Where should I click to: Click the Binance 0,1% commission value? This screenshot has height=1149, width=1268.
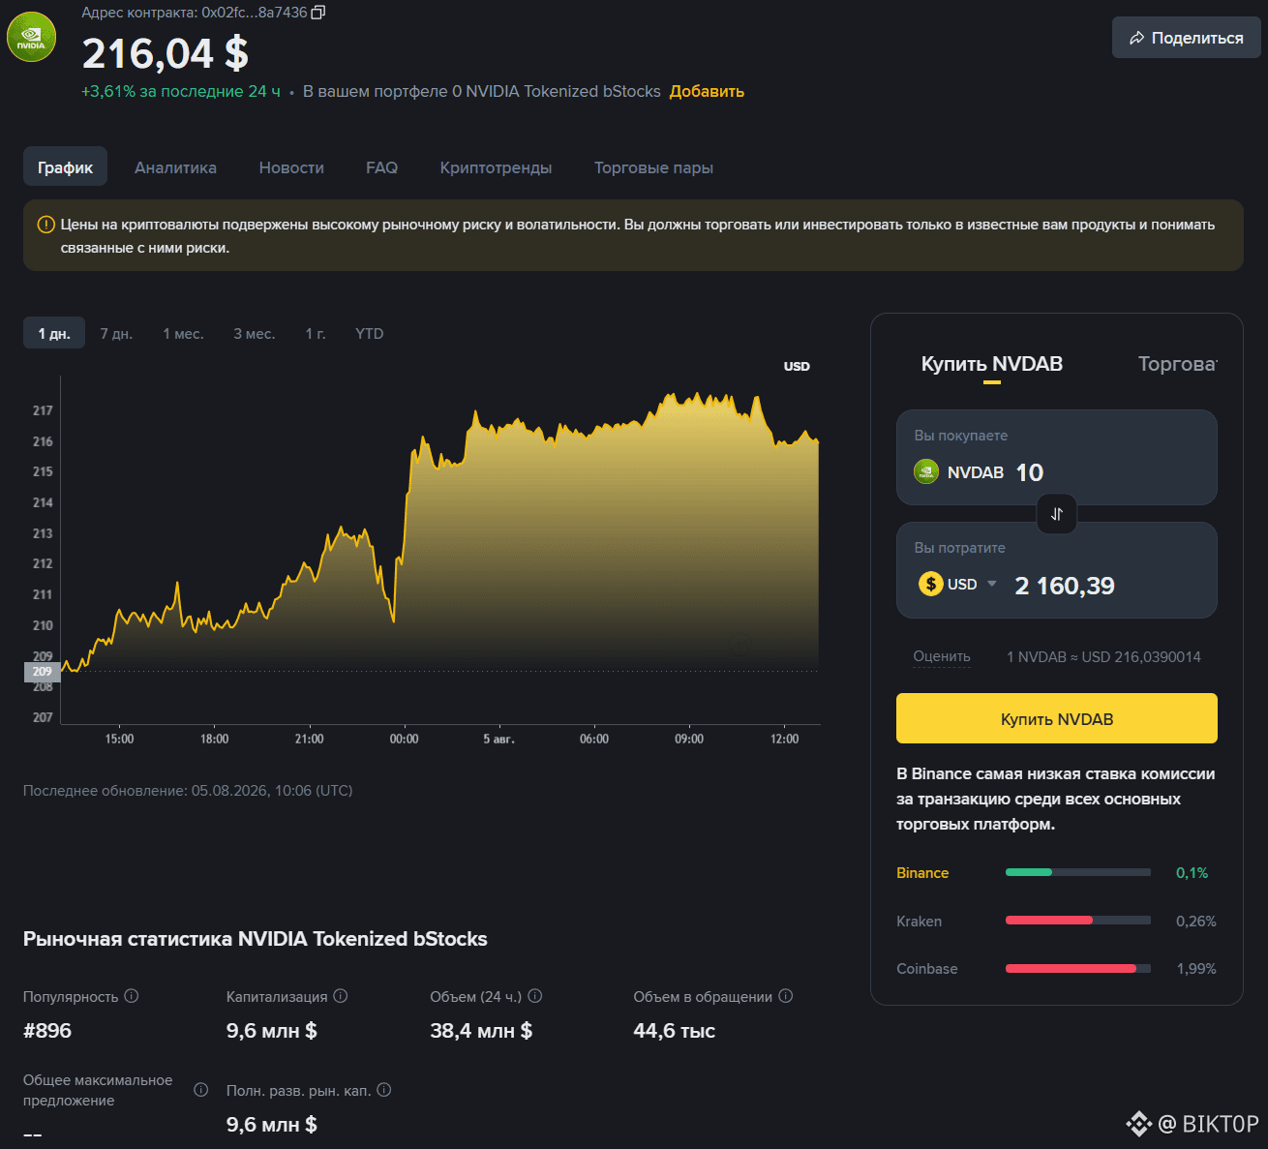1193,872
